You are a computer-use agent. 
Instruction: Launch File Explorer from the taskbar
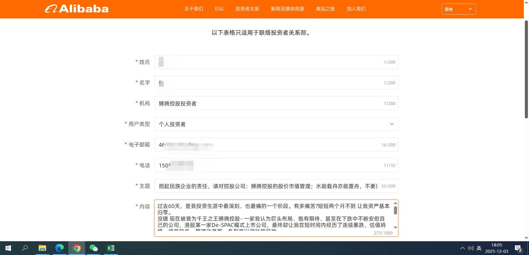tap(42, 248)
